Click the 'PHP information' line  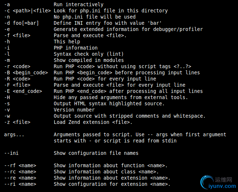coord(76,48)
